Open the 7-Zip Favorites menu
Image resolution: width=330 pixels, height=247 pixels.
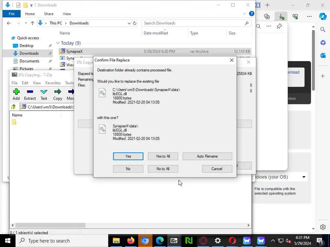click(53, 83)
